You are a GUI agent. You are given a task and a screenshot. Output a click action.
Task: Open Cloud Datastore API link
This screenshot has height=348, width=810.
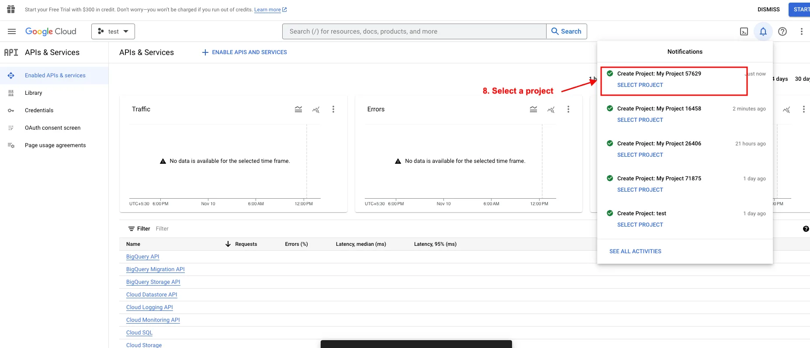(x=152, y=295)
